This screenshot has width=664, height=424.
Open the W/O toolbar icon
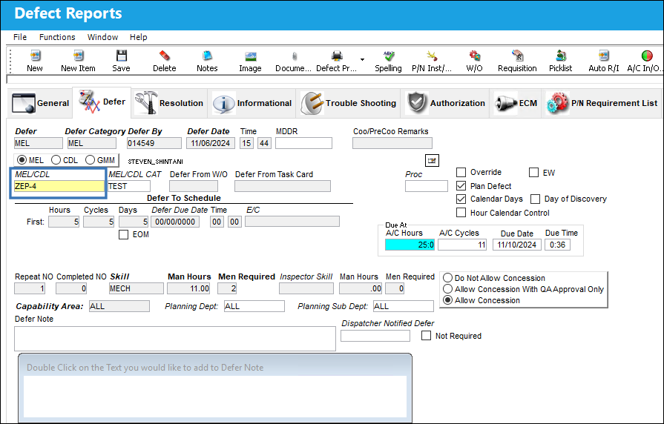pyautogui.click(x=474, y=56)
